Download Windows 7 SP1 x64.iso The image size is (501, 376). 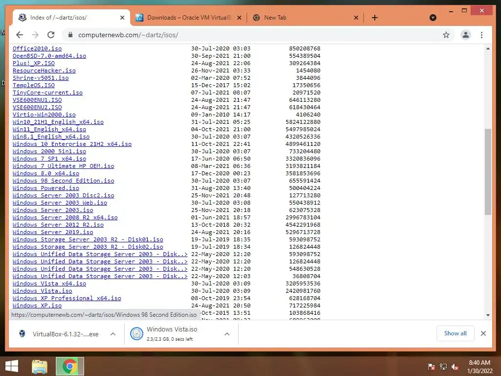[x=49, y=159]
